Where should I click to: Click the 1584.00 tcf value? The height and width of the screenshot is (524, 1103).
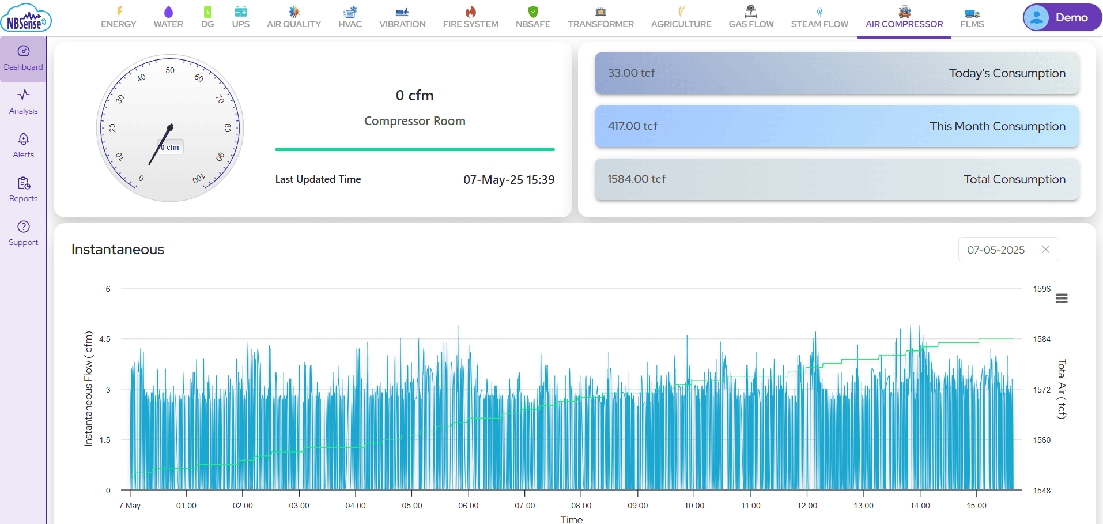click(636, 179)
